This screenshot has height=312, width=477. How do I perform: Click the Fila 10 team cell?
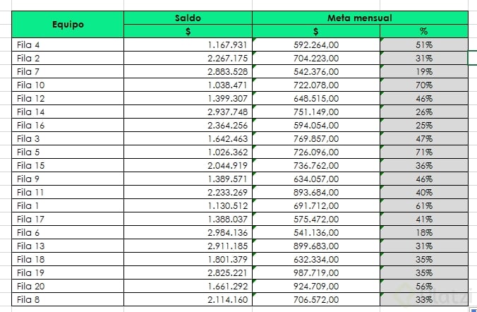68,85
